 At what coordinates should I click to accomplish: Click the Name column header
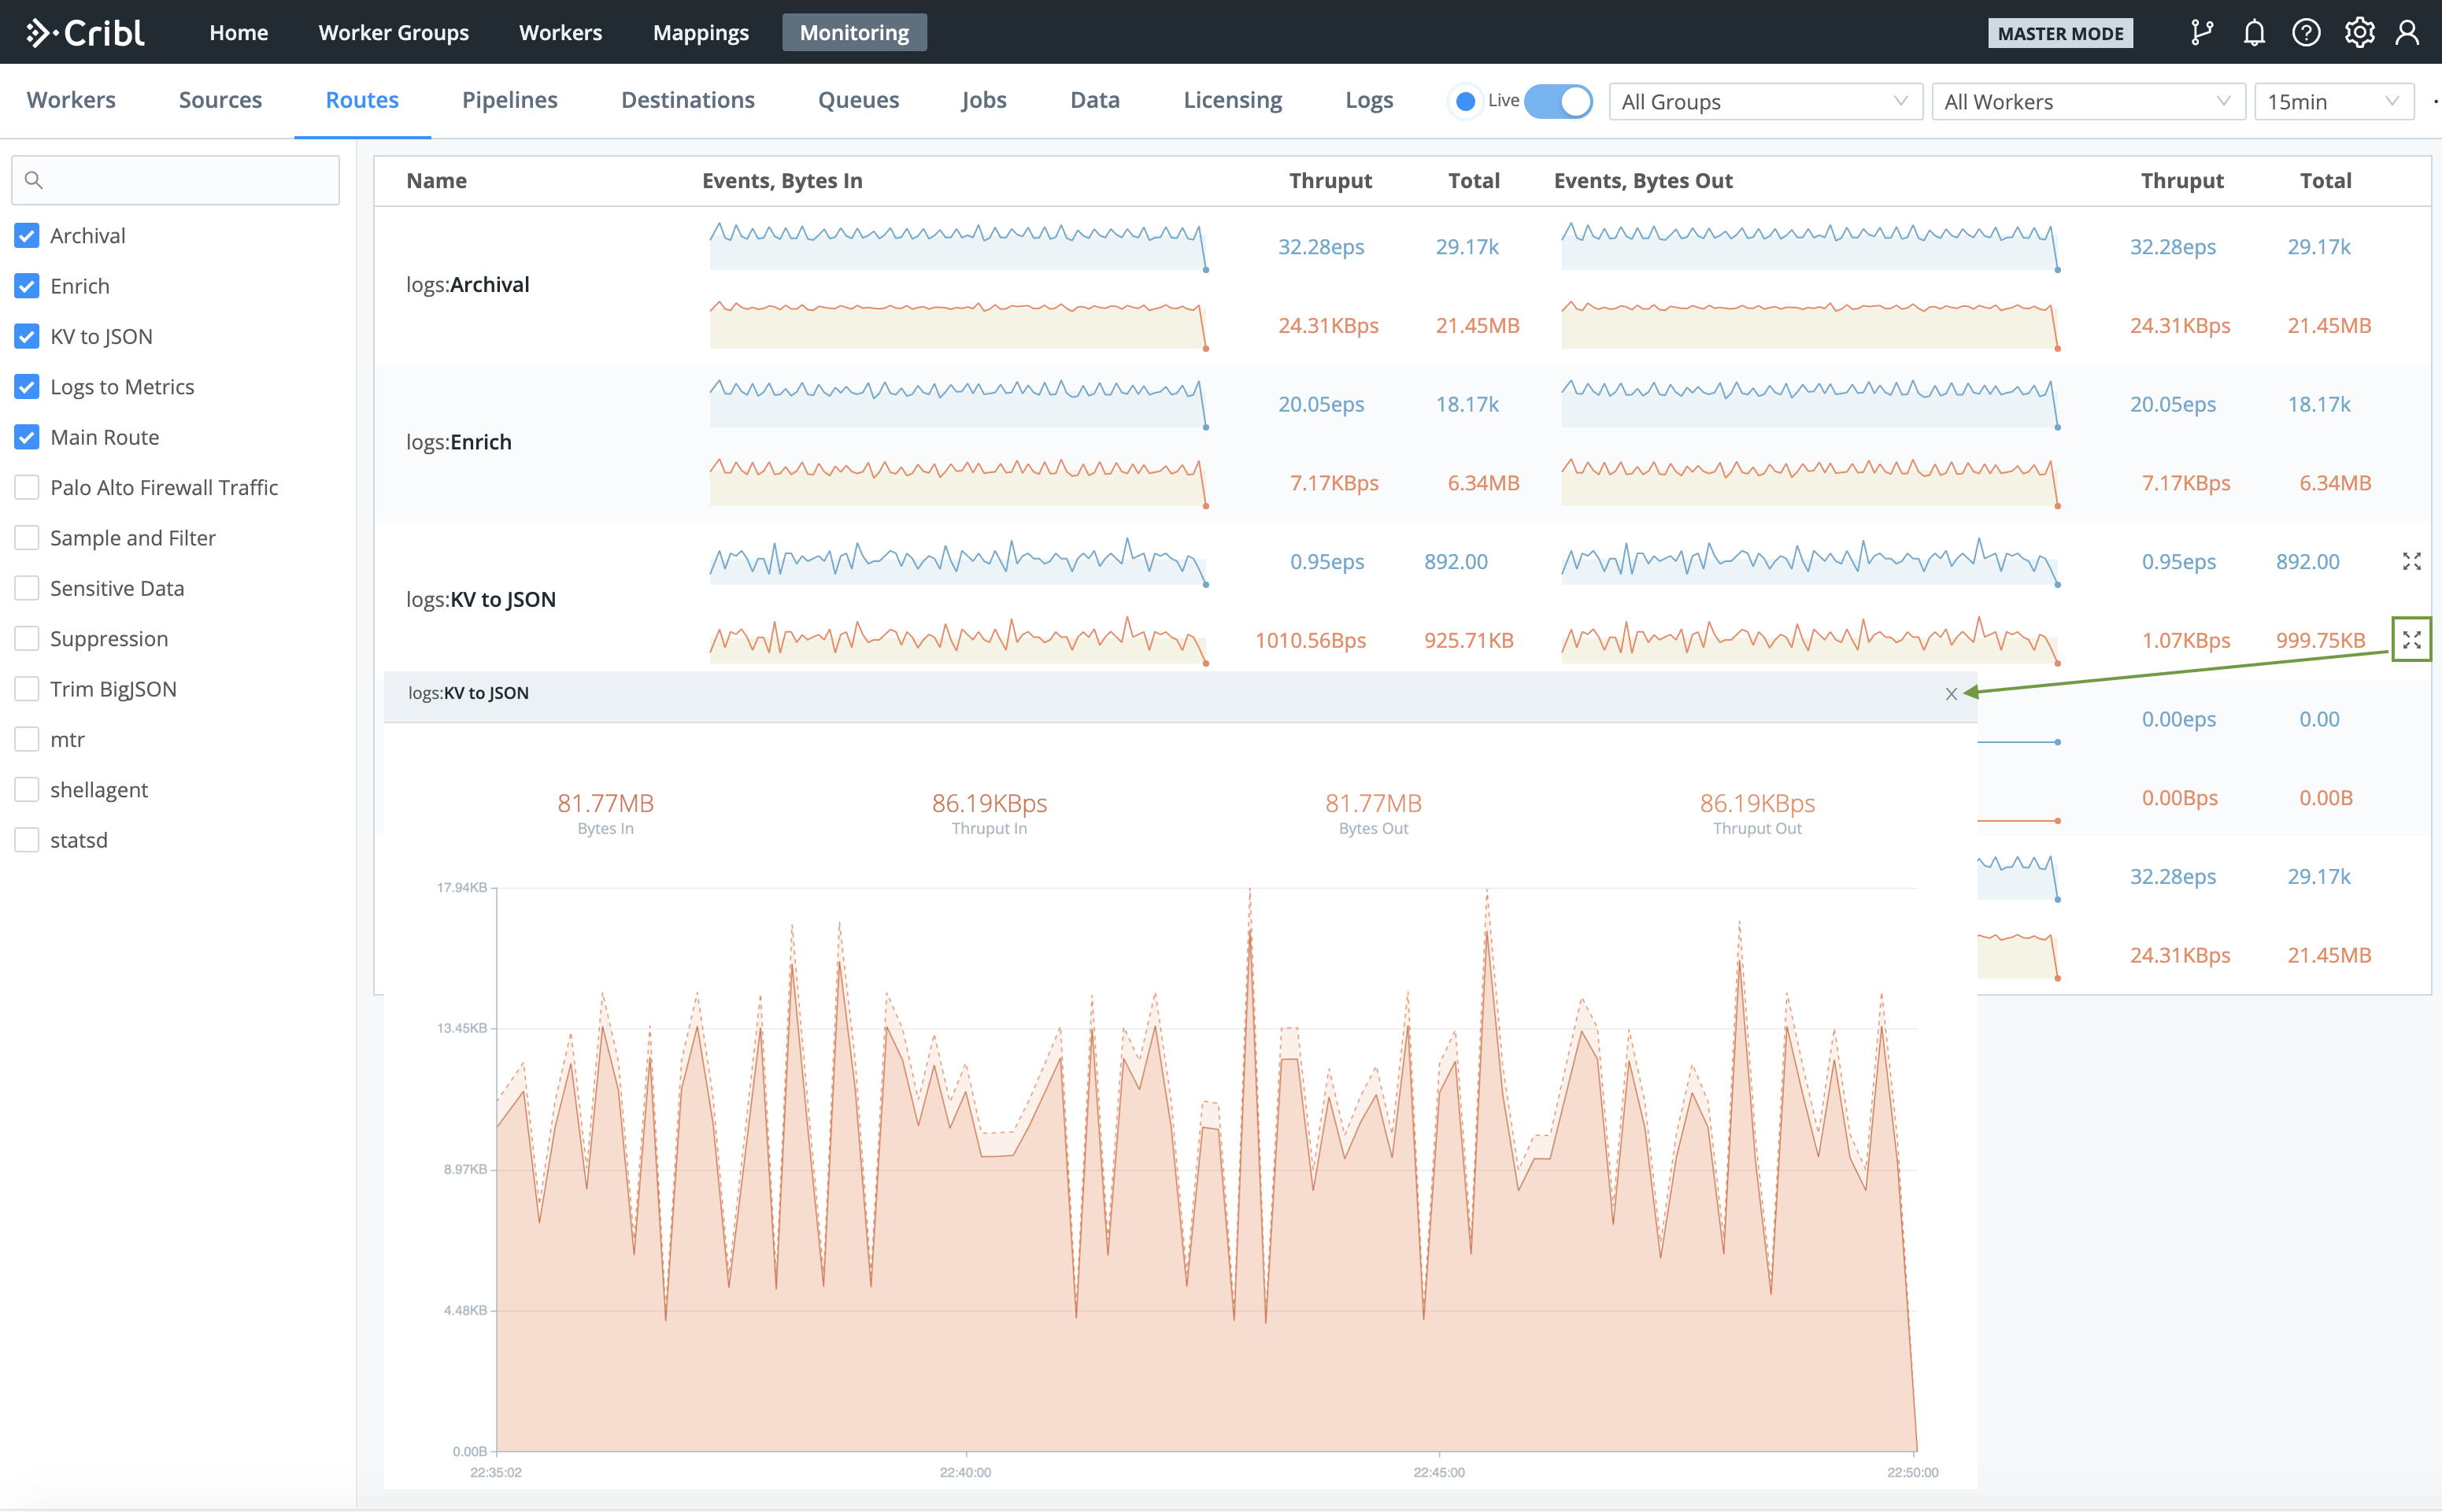(436, 181)
